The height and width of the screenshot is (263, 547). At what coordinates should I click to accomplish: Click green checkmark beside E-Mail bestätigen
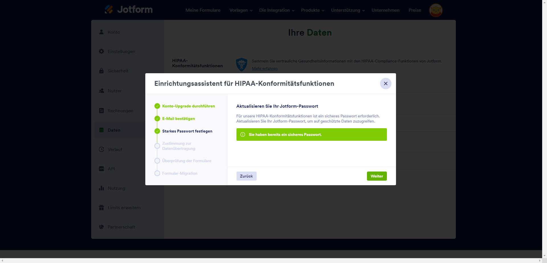point(157,119)
